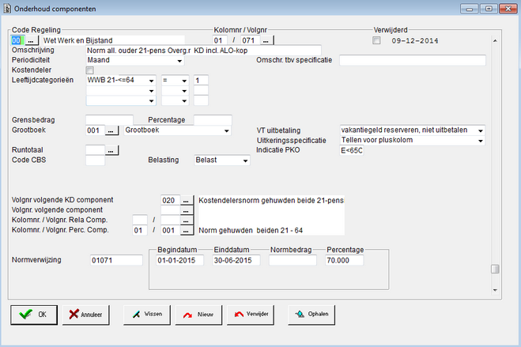The width and height of the screenshot is (521, 347).
Task: Click the vertical scrollbar thumb
Action: tap(495, 269)
